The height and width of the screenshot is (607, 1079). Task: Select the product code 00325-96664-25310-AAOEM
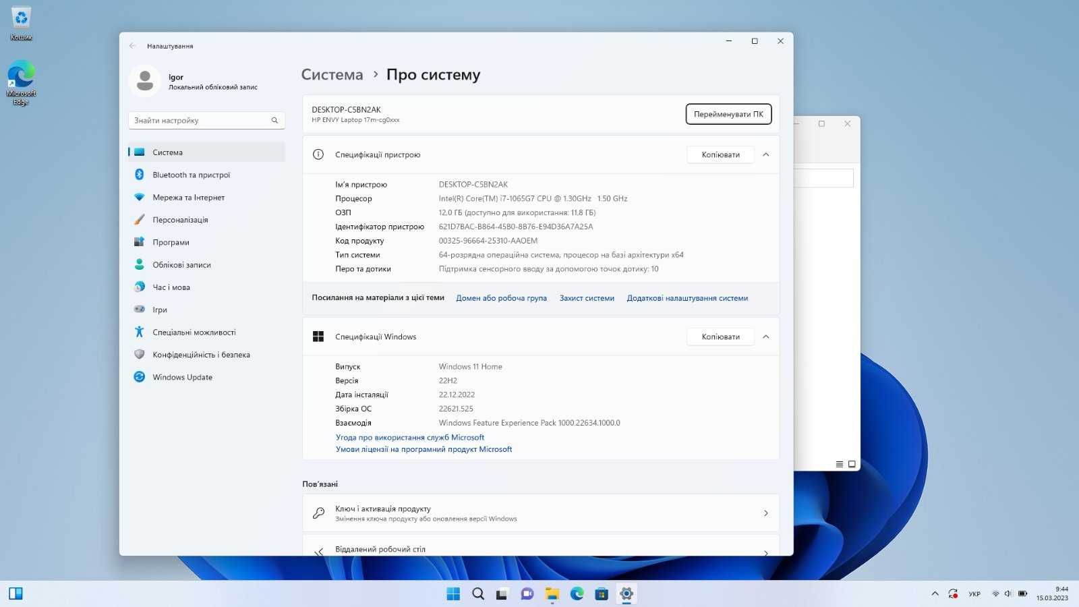tap(488, 241)
